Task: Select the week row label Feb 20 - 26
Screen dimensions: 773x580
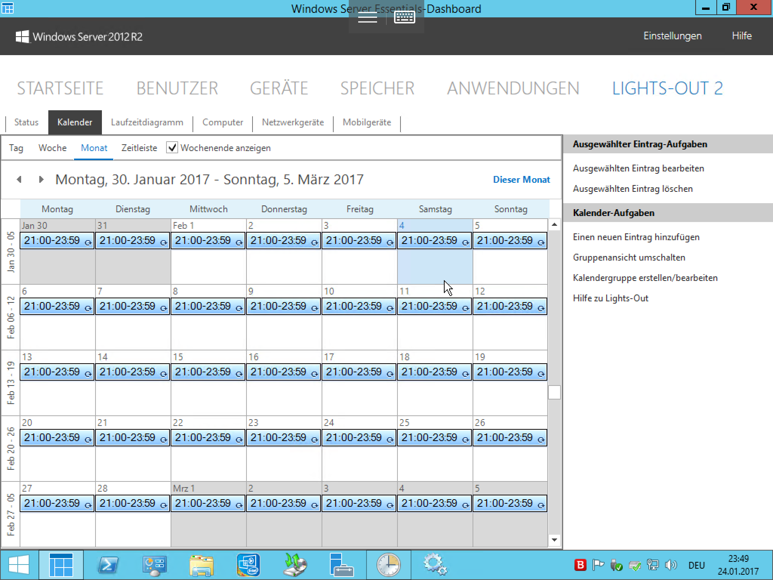Action: (11, 449)
